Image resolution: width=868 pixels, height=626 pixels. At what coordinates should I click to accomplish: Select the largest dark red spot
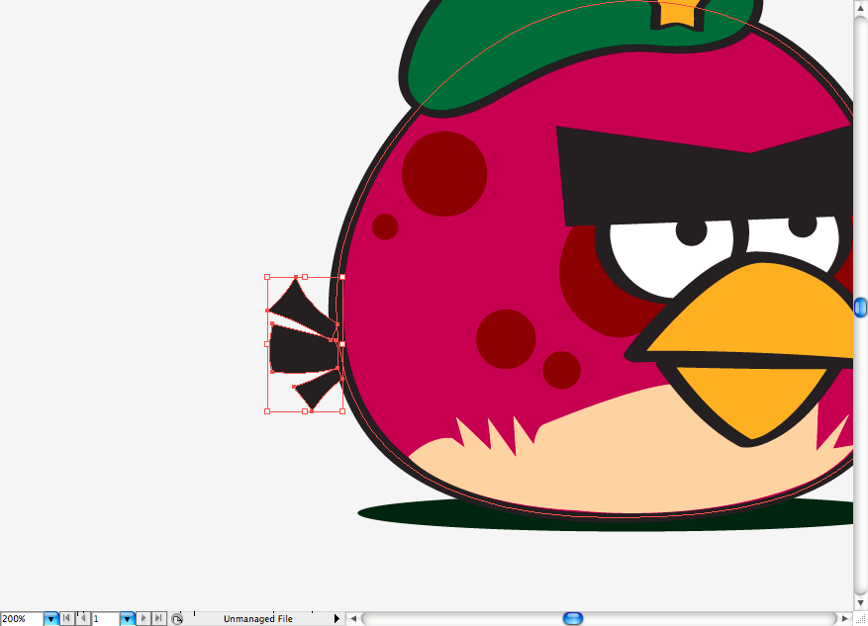click(444, 174)
